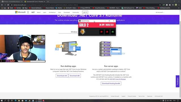Open the Architecture menu item

(x=52, y=12)
